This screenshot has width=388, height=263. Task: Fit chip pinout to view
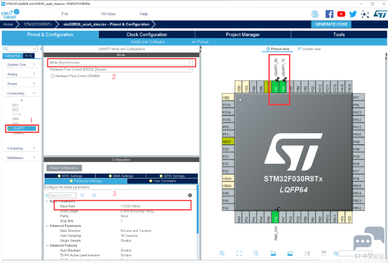click(239, 253)
